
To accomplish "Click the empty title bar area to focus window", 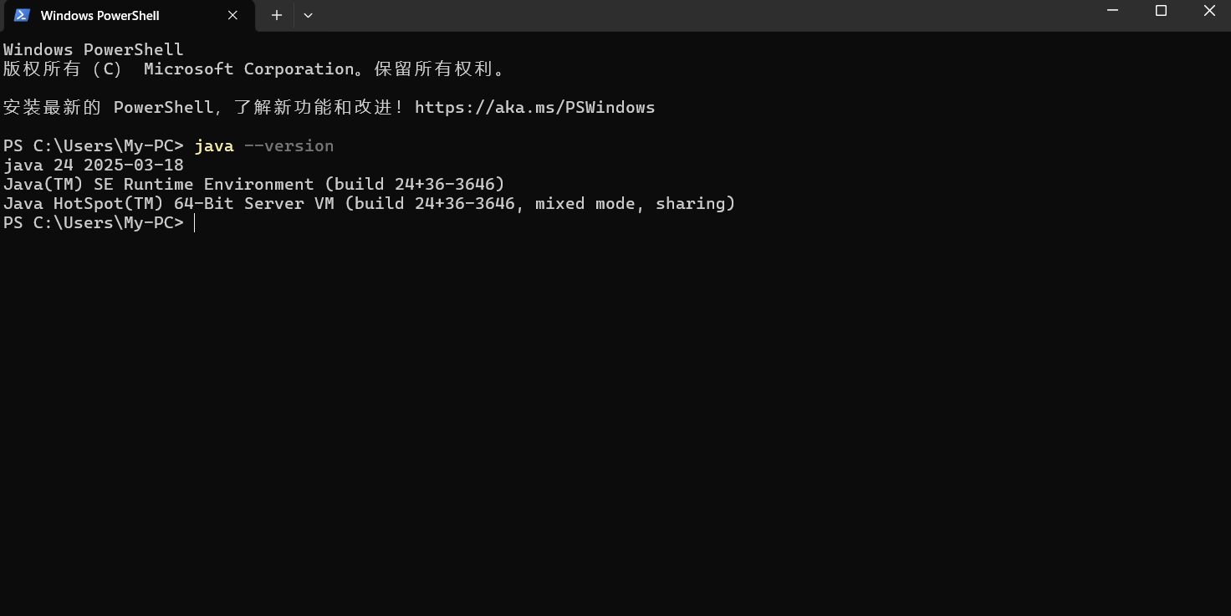I will [x=669, y=14].
